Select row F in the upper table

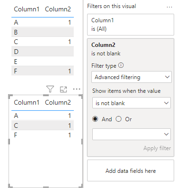point(43,71)
